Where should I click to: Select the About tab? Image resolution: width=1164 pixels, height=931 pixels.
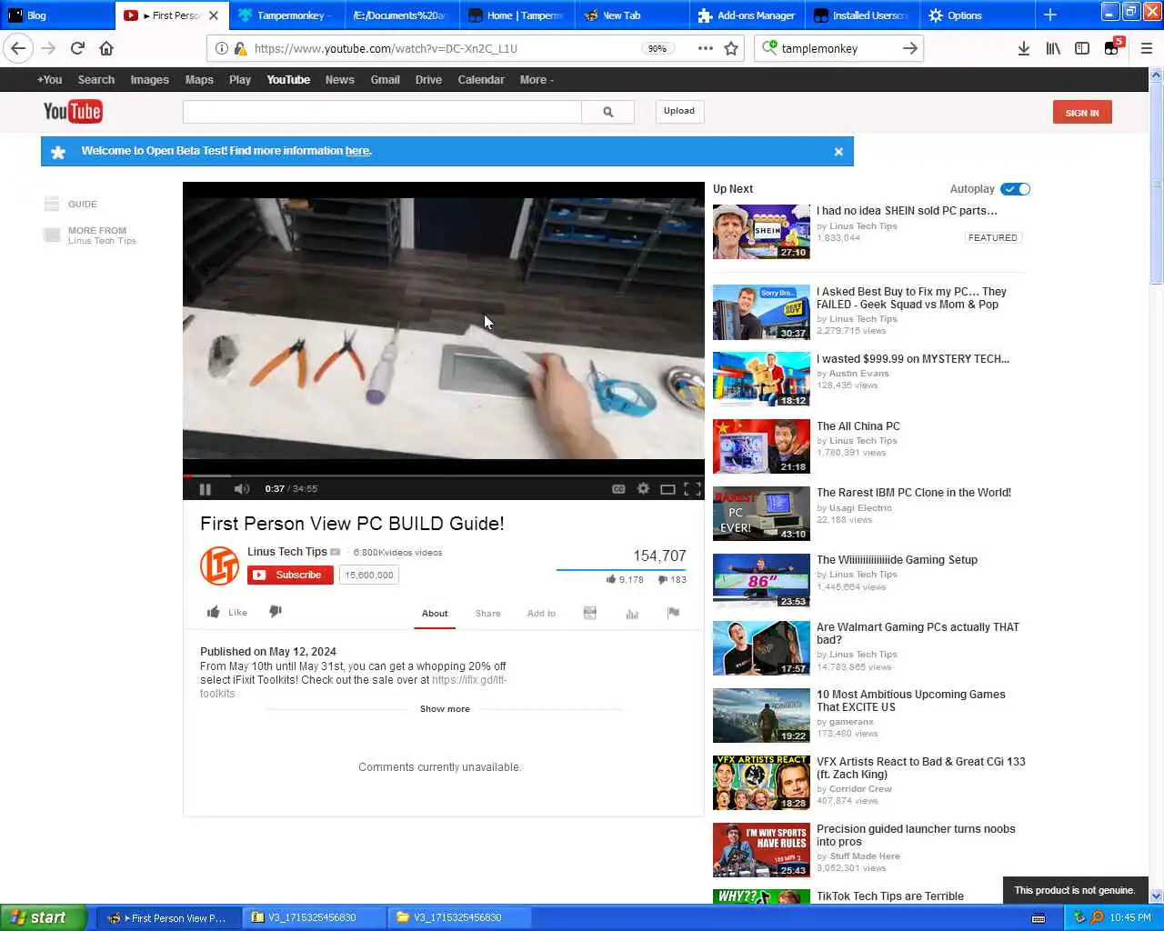(x=435, y=614)
